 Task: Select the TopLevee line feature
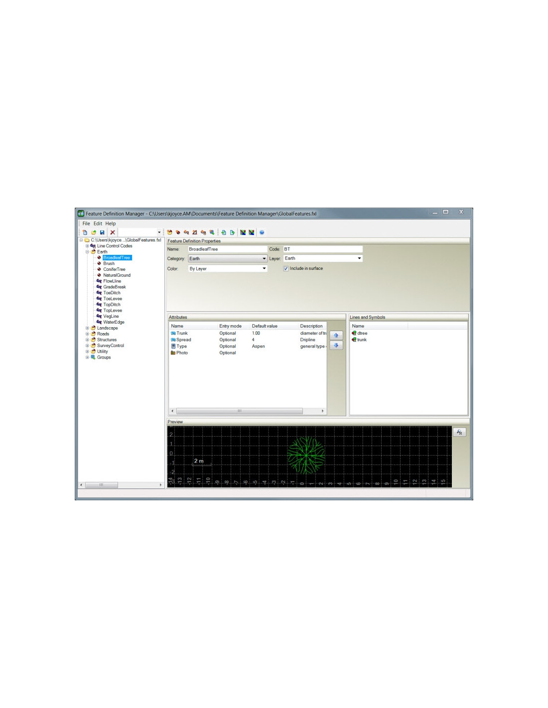click(x=113, y=311)
